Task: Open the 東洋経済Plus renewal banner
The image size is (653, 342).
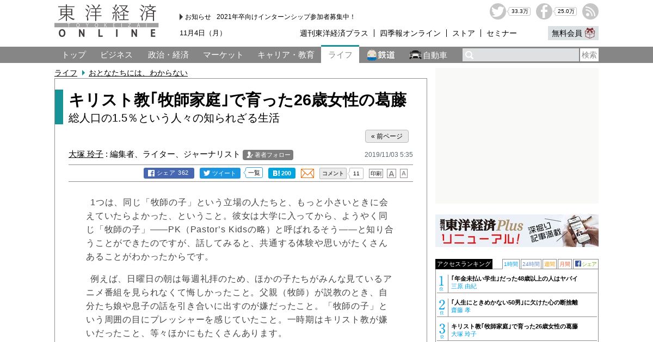Action: [x=517, y=231]
